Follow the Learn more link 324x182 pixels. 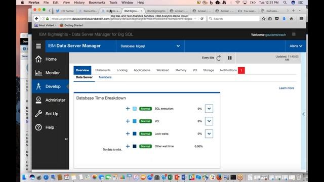coord(287,88)
